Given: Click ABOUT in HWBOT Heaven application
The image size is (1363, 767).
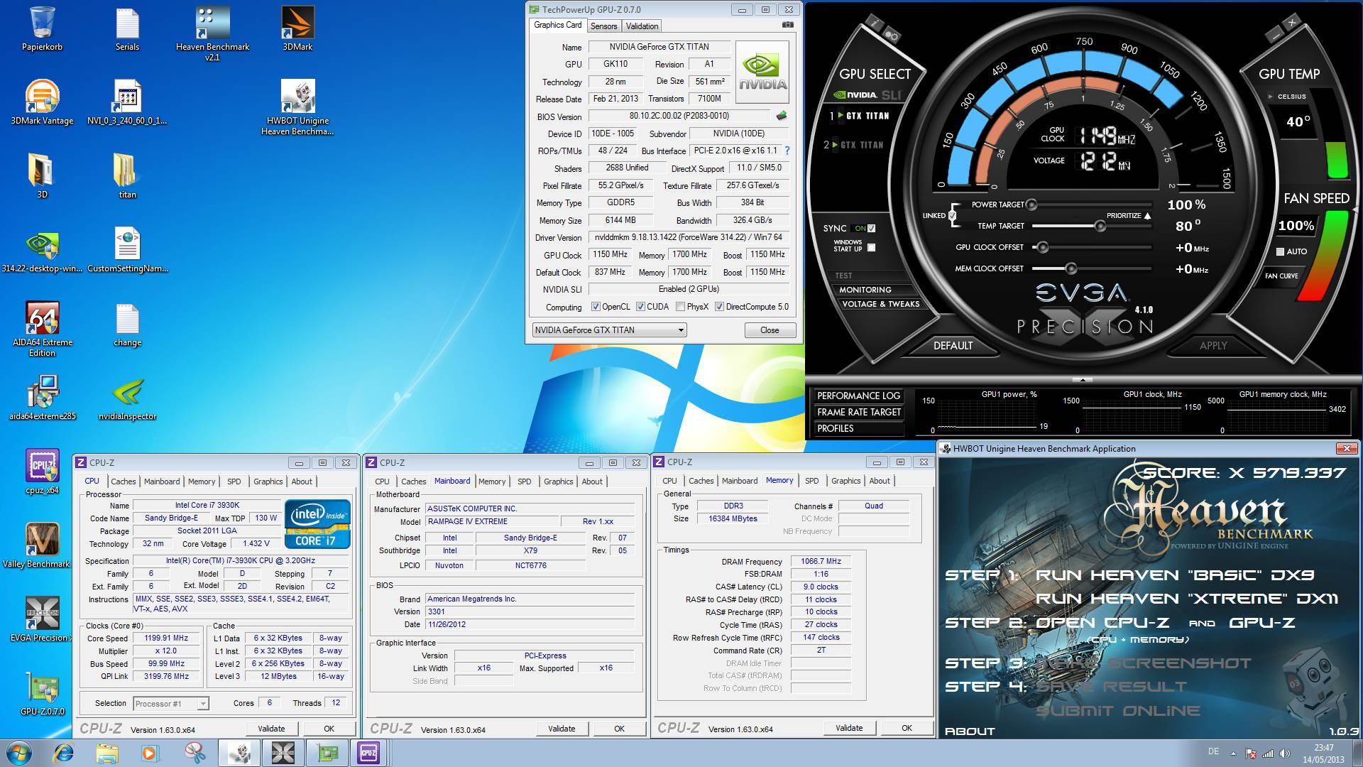Looking at the screenshot, I should click(970, 731).
